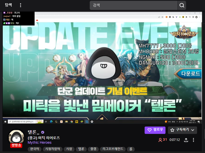Open the Mythic Heroes game link
This screenshot has height=153, width=205.
pyautogui.click(x=40, y=143)
